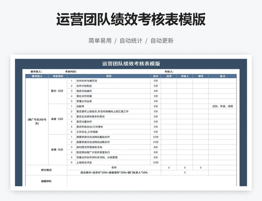This screenshot has width=262, height=201.
Task: Click the 6分 score for 制定网站推广计划
Action: pos(155,152)
